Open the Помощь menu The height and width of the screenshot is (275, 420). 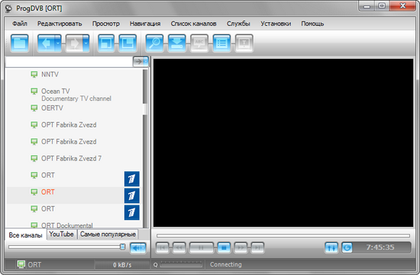[312, 24]
